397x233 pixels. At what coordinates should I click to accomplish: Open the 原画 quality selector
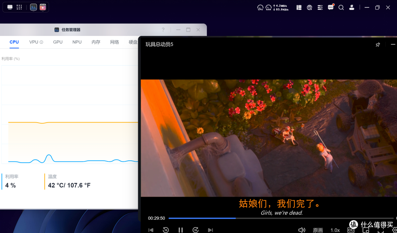click(318, 230)
